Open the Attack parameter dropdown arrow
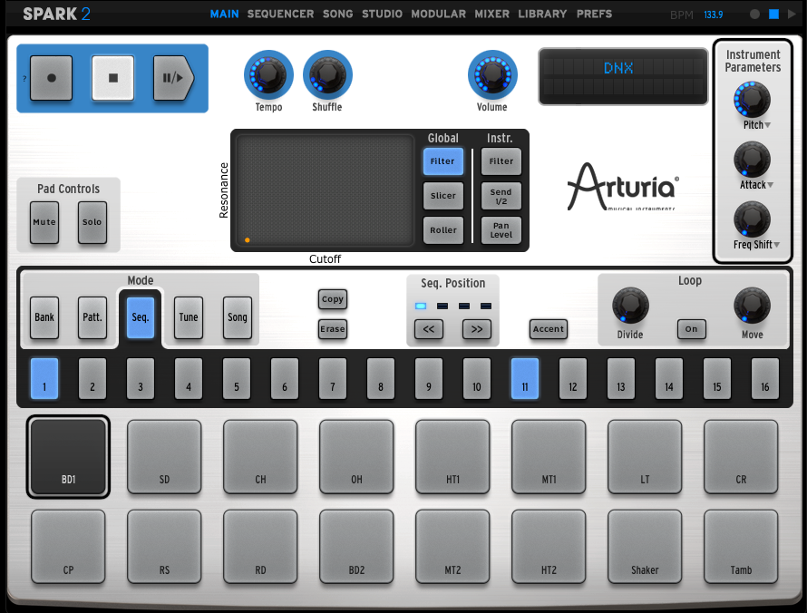807x613 pixels. point(770,185)
